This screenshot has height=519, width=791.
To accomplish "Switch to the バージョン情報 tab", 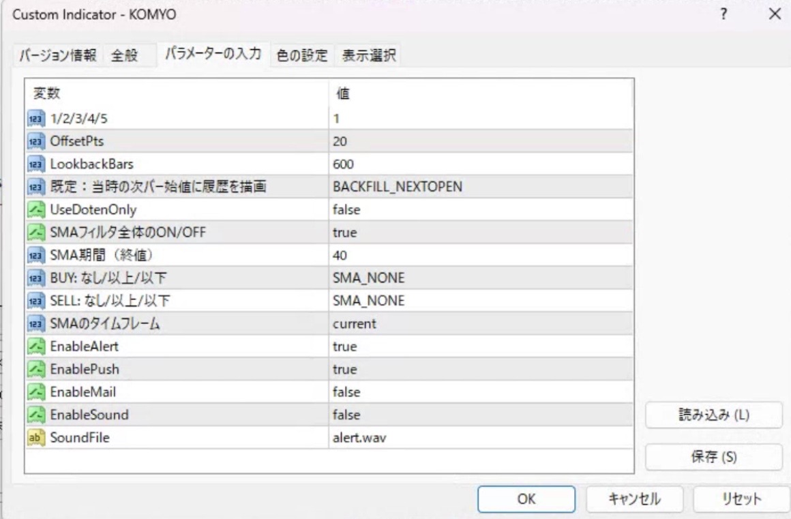I will (x=57, y=55).
